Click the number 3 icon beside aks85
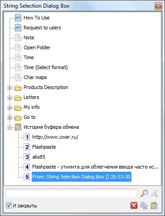 [27, 157]
